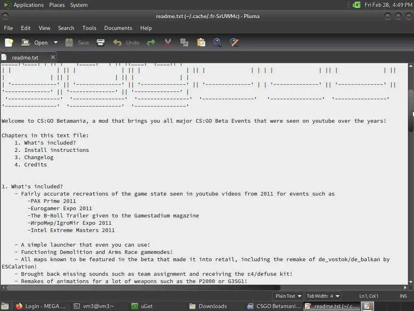Click the last taskbar editor icon
This screenshot has width=414, height=311.
pos(367,306)
